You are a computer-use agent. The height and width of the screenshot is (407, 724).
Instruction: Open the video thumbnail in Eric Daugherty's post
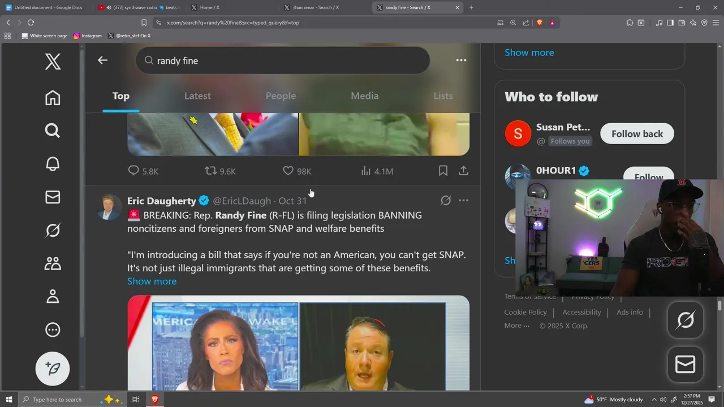(x=298, y=343)
